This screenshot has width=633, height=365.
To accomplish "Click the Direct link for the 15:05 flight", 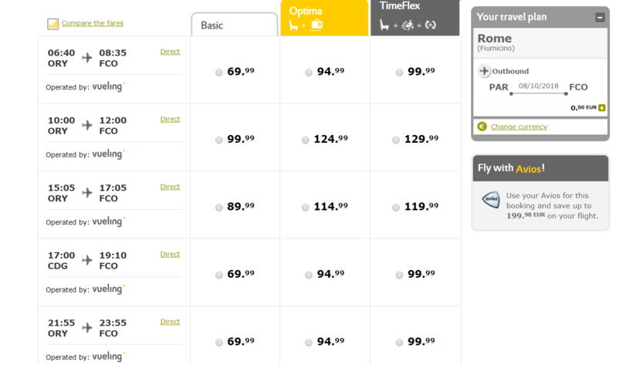I will tap(170, 187).
